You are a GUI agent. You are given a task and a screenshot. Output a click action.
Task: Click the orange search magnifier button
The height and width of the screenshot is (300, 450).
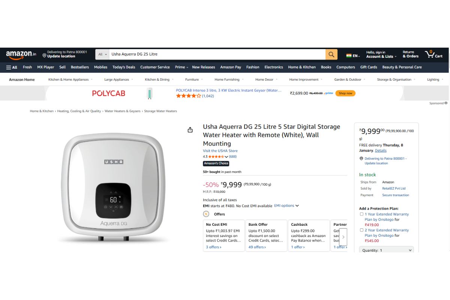click(331, 54)
